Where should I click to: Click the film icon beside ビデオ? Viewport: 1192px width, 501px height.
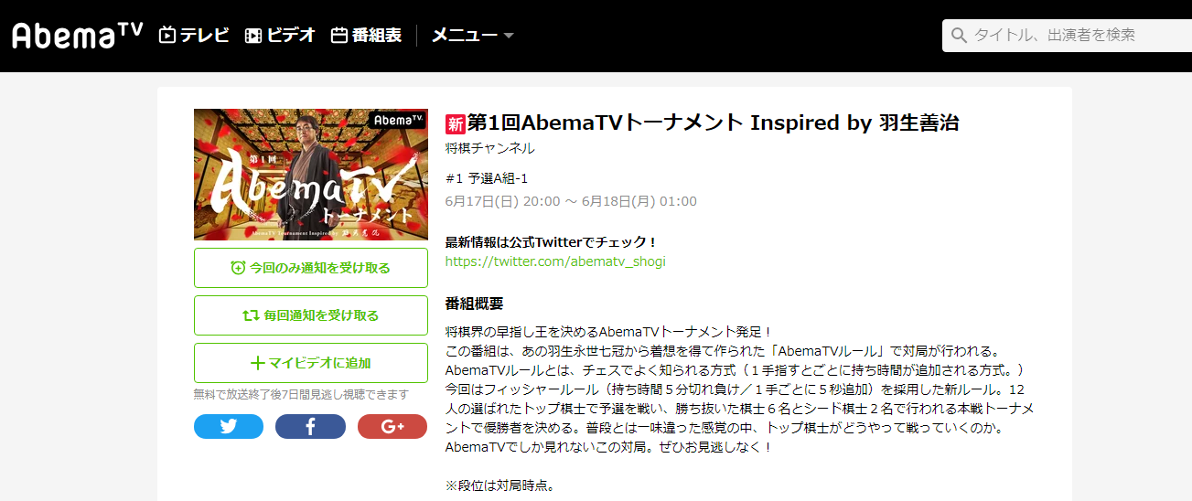(x=253, y=36)
